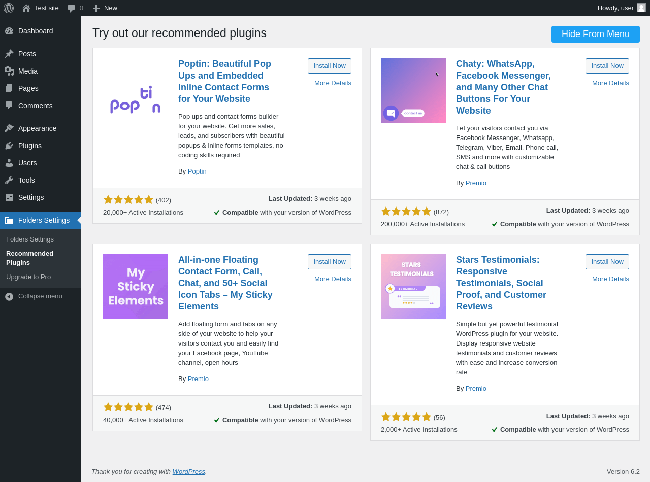Click the Settings sliders icon
This screenshot has width=650, height=482.
point(9,197)
